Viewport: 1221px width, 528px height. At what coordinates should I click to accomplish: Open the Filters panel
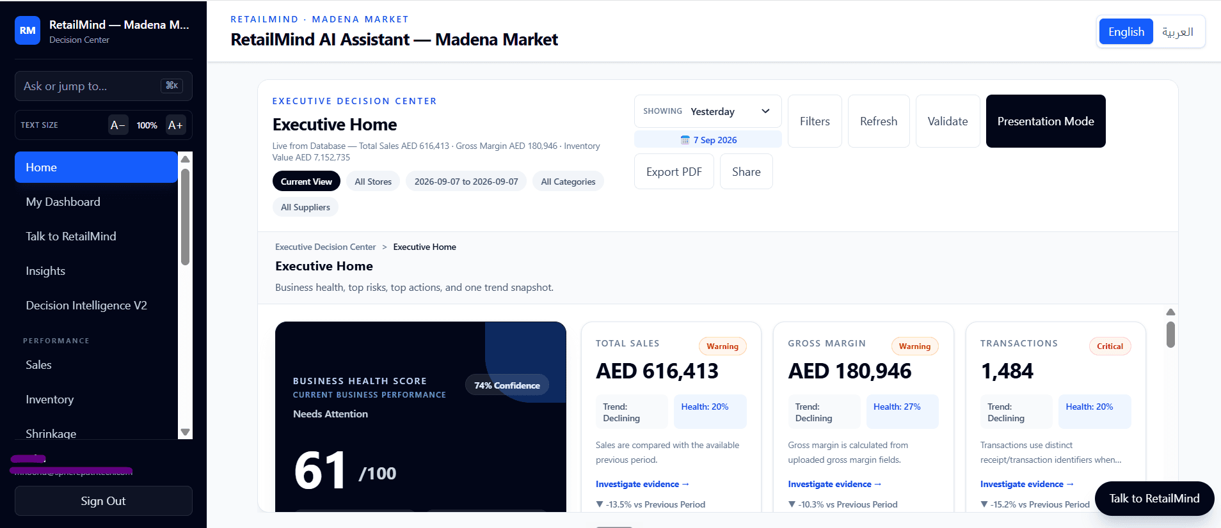pos(815,121)
